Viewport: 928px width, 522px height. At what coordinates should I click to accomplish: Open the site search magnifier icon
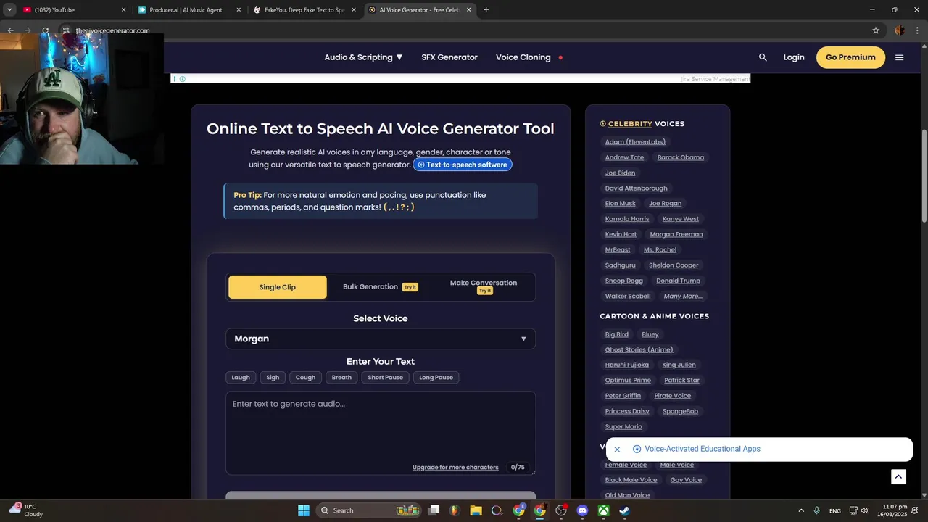(763, 57)
